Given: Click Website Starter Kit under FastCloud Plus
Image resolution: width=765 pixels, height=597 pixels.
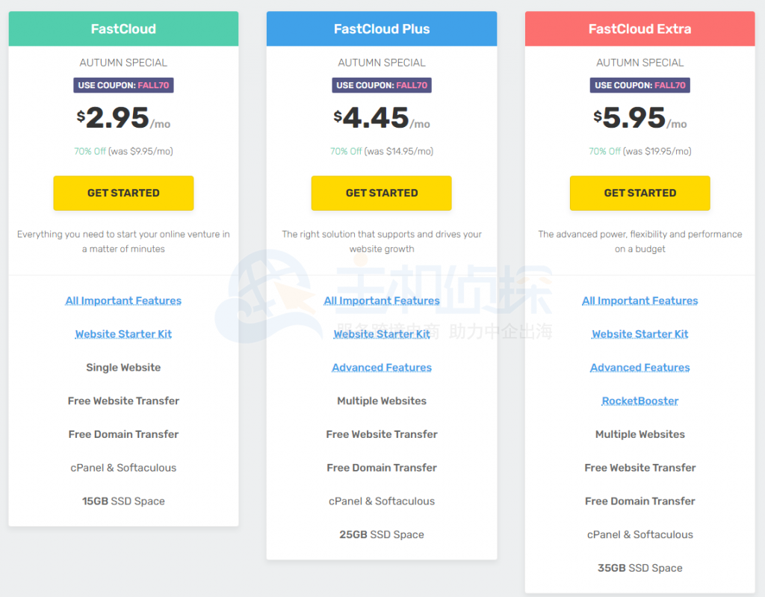Looking at the screenshot, I should click(x=382, y=334).
